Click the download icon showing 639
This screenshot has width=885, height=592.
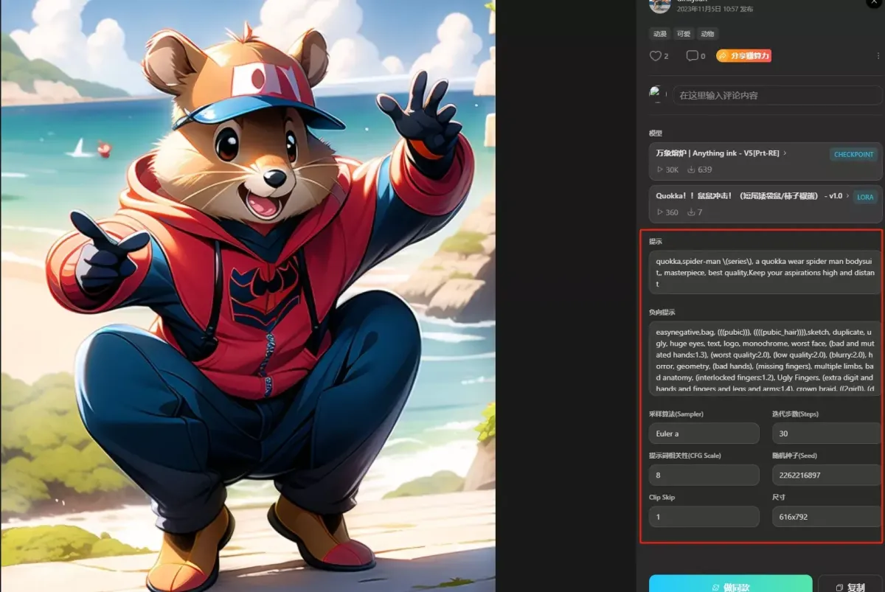(x=691, y=170)
